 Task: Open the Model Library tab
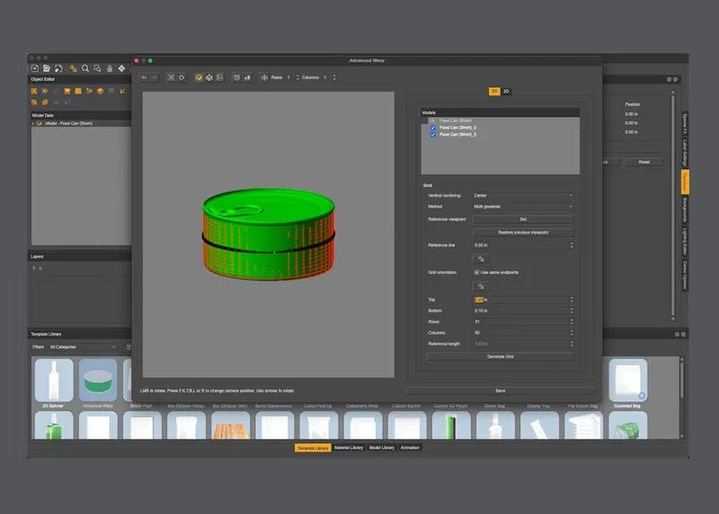click(x=381, y=448)
